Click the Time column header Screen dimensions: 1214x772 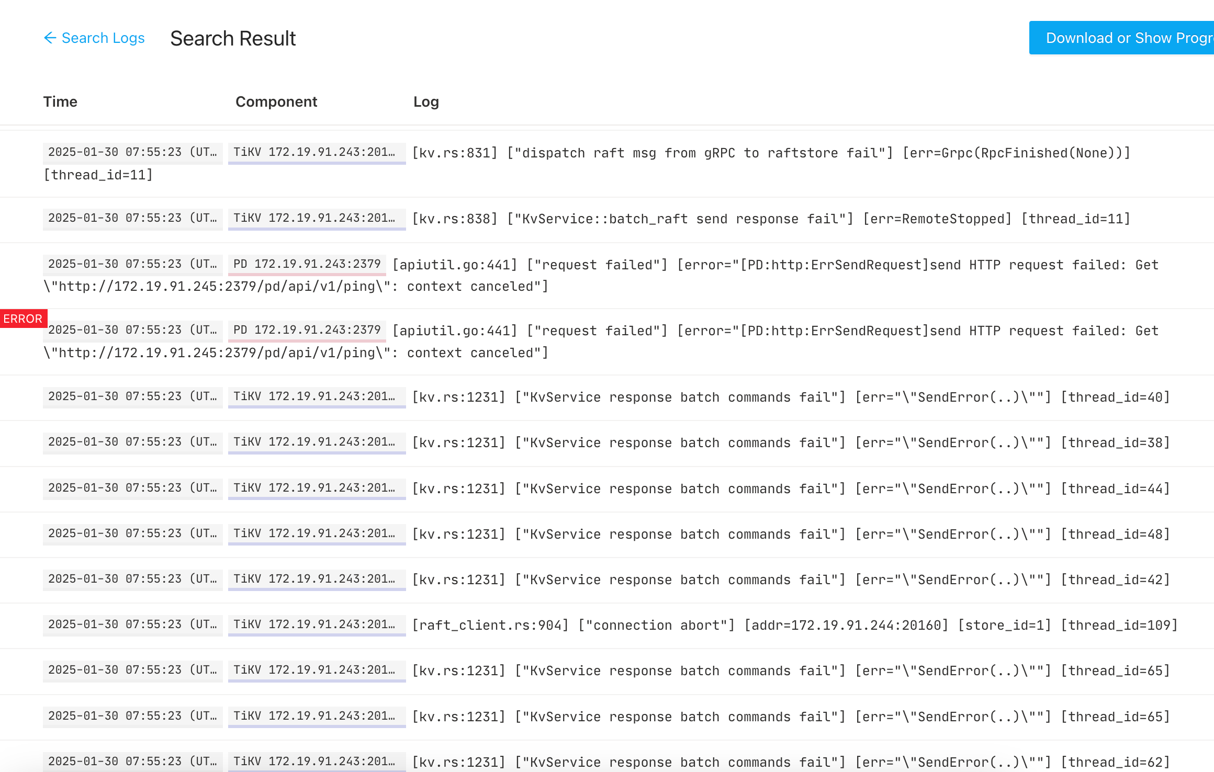60,101
